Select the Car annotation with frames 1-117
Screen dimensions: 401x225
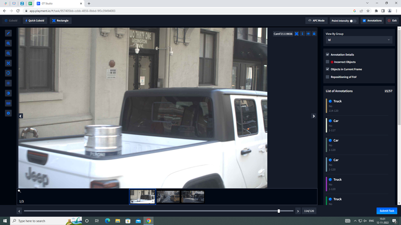coord(357,126)
